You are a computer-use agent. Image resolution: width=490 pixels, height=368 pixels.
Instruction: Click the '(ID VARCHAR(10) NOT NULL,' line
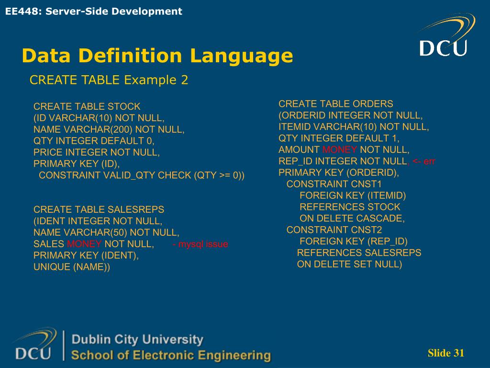tap(99, 118)
